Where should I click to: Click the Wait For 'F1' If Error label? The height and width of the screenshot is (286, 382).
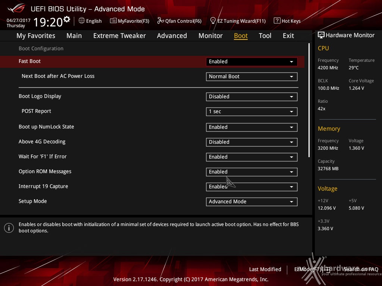[43, 157]
